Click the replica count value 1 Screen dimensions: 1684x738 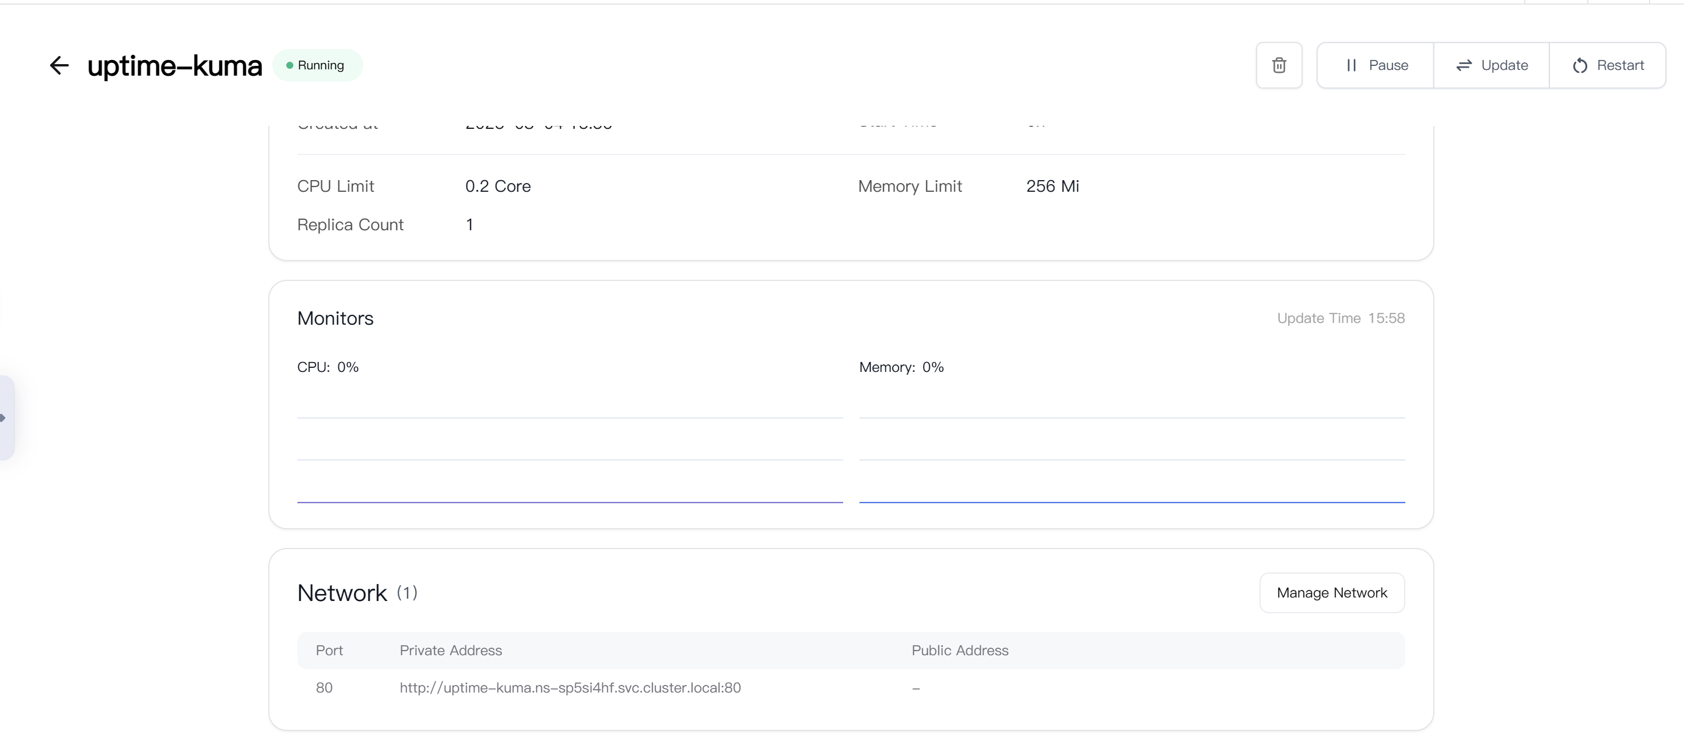(469, 225)
